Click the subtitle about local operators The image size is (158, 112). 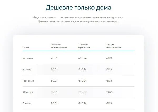pyautogui.click(x=78, y=20)
